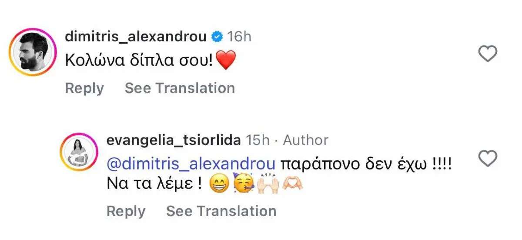Click the 16h timestamp

[x=240, y=37]
